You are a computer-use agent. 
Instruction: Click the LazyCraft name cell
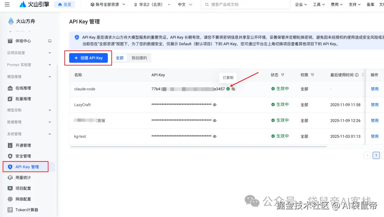tap(82, 105)
